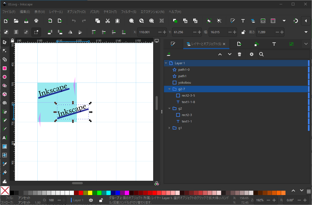Add new layer with plus icon
The image size is (312, 205).
pos(169,54)
